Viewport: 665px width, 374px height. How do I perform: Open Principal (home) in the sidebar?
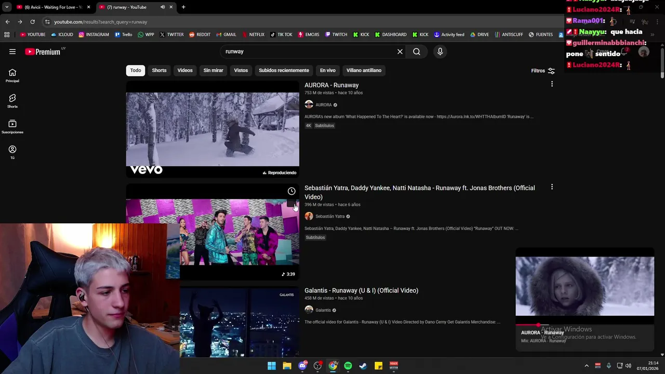pos(12,75)
